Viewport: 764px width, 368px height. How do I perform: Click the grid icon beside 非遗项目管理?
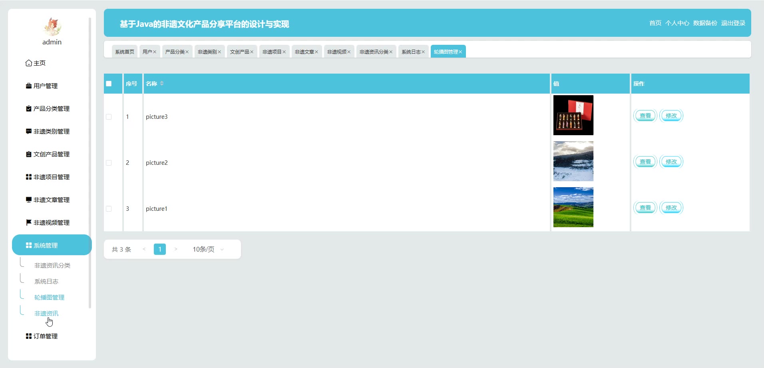point(29,177)
